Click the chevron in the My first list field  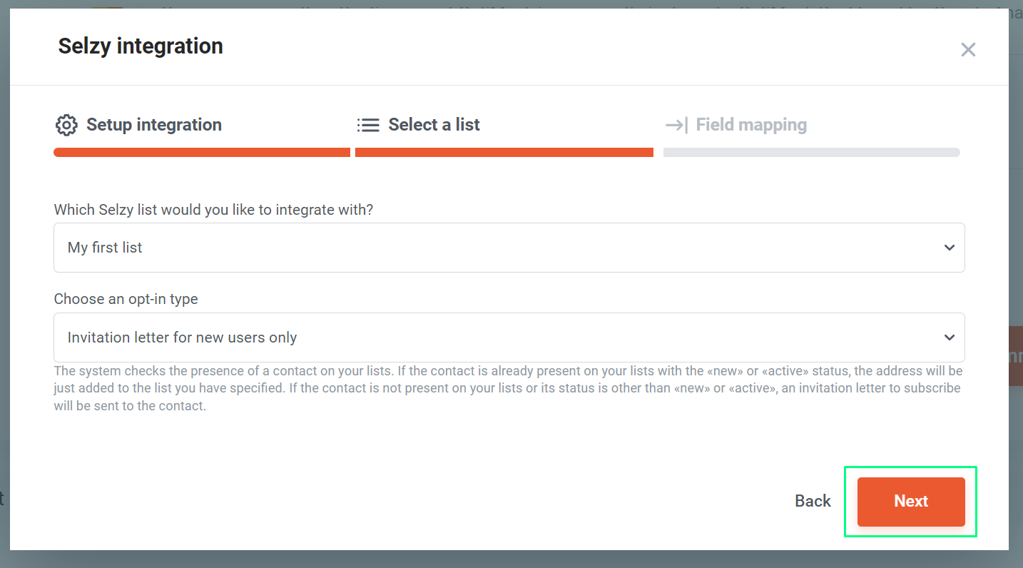click(950, 248)
